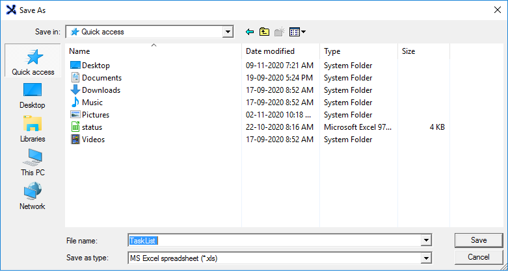Open Network in the places sidebar

pos(33,197)
